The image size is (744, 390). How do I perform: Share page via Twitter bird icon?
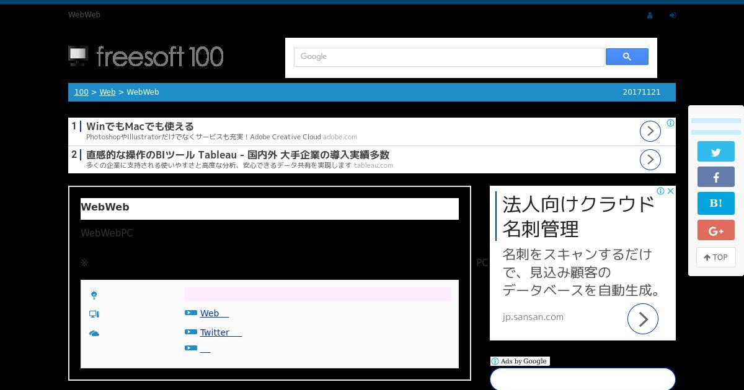click(716, 152)
